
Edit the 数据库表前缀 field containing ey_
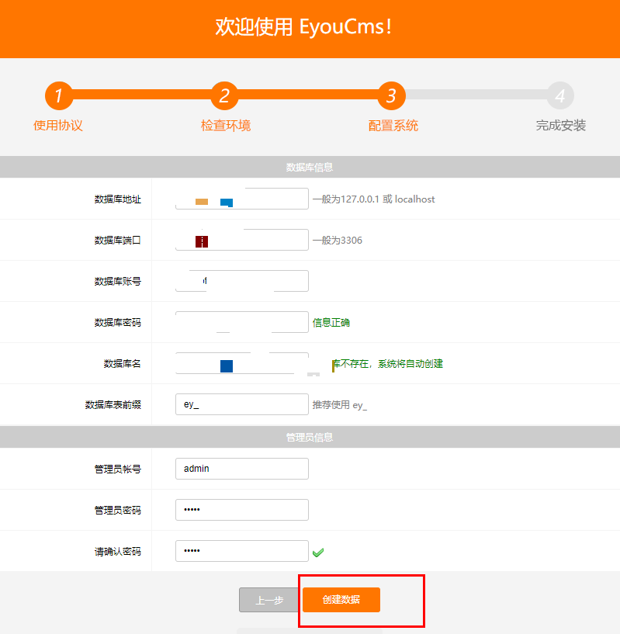tap(242, 404)
